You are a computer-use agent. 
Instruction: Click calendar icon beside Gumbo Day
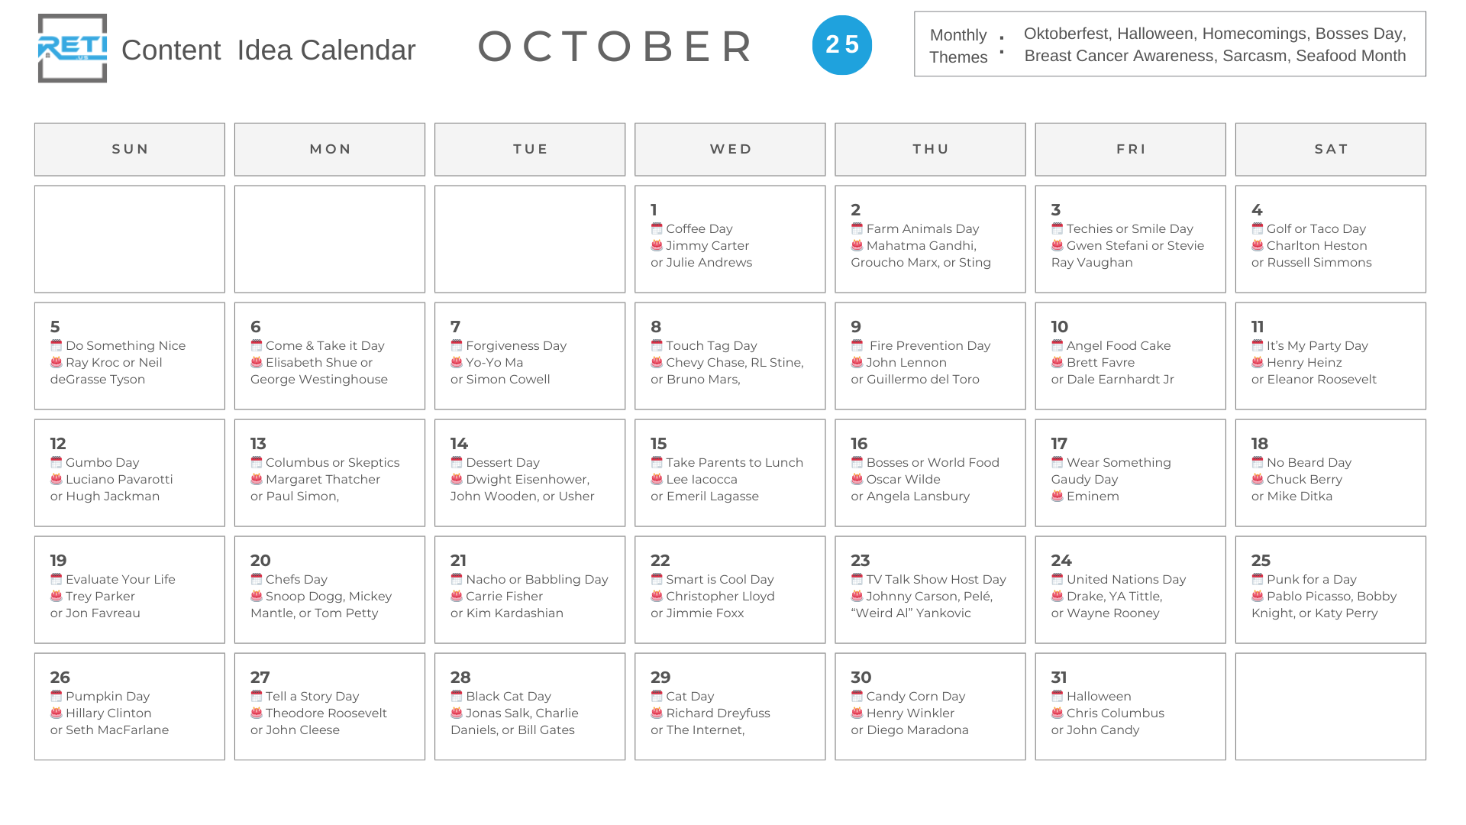(56, 462)
